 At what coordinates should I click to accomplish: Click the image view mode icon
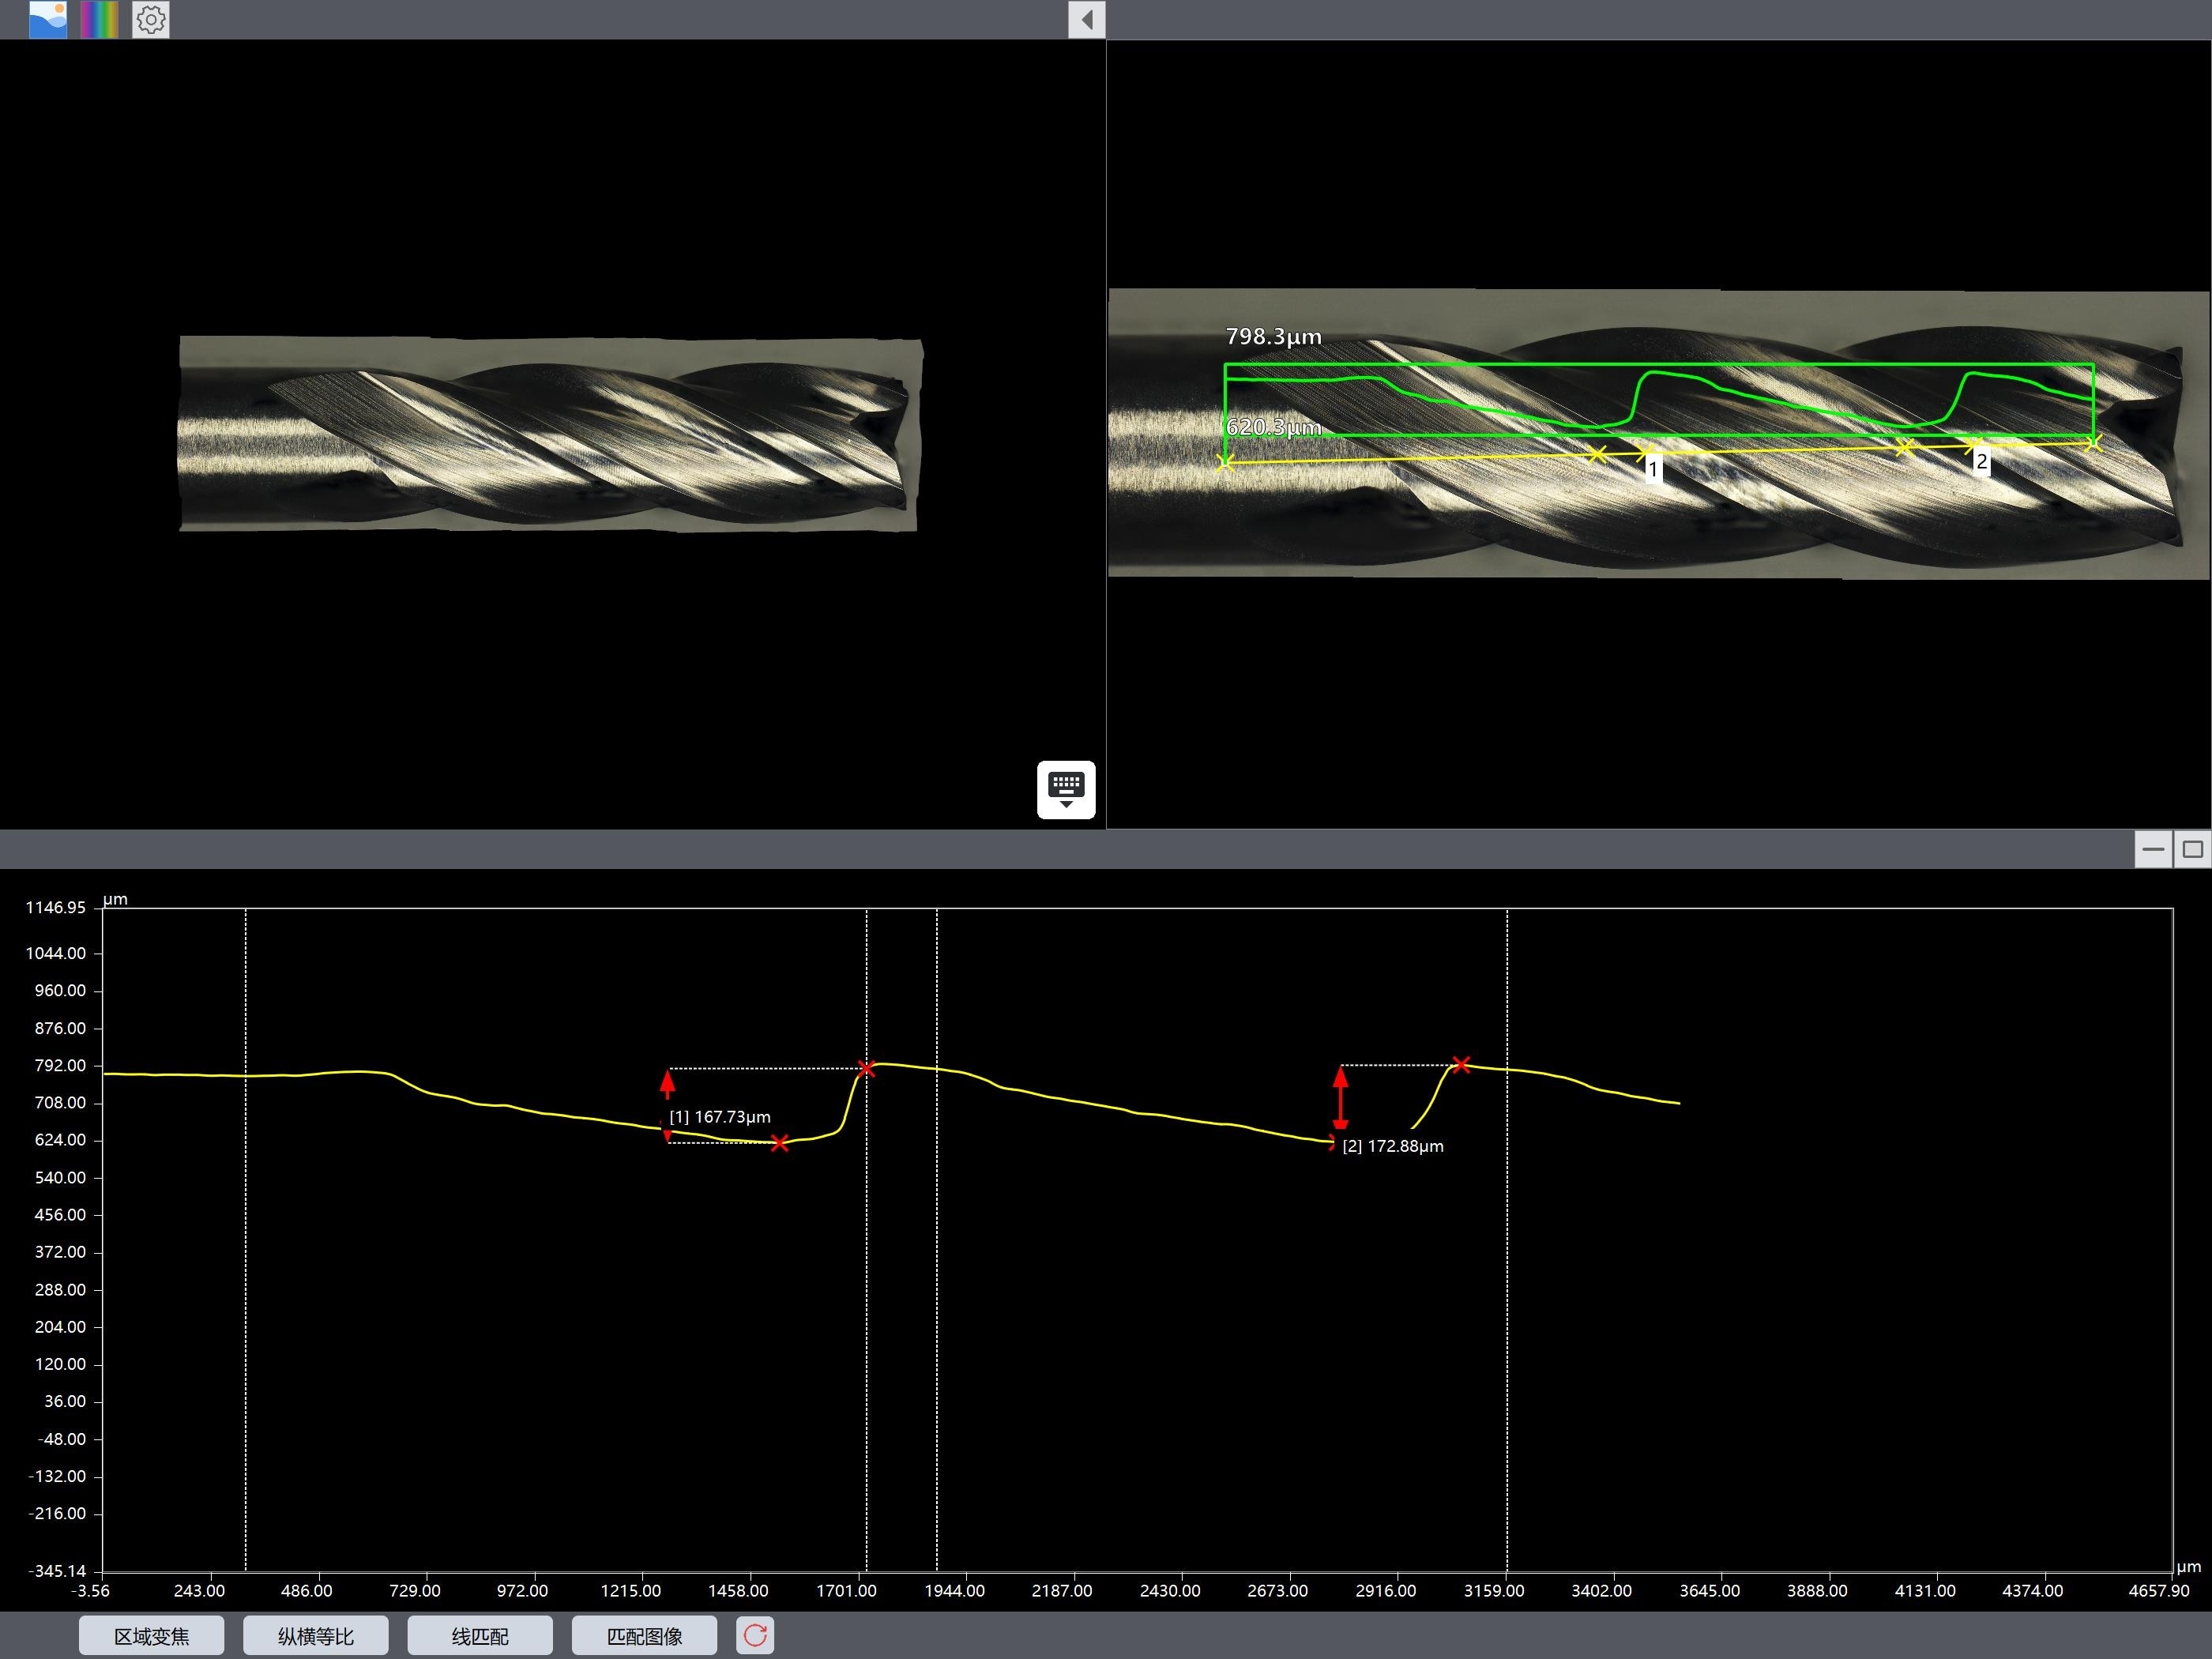point(48,19)
